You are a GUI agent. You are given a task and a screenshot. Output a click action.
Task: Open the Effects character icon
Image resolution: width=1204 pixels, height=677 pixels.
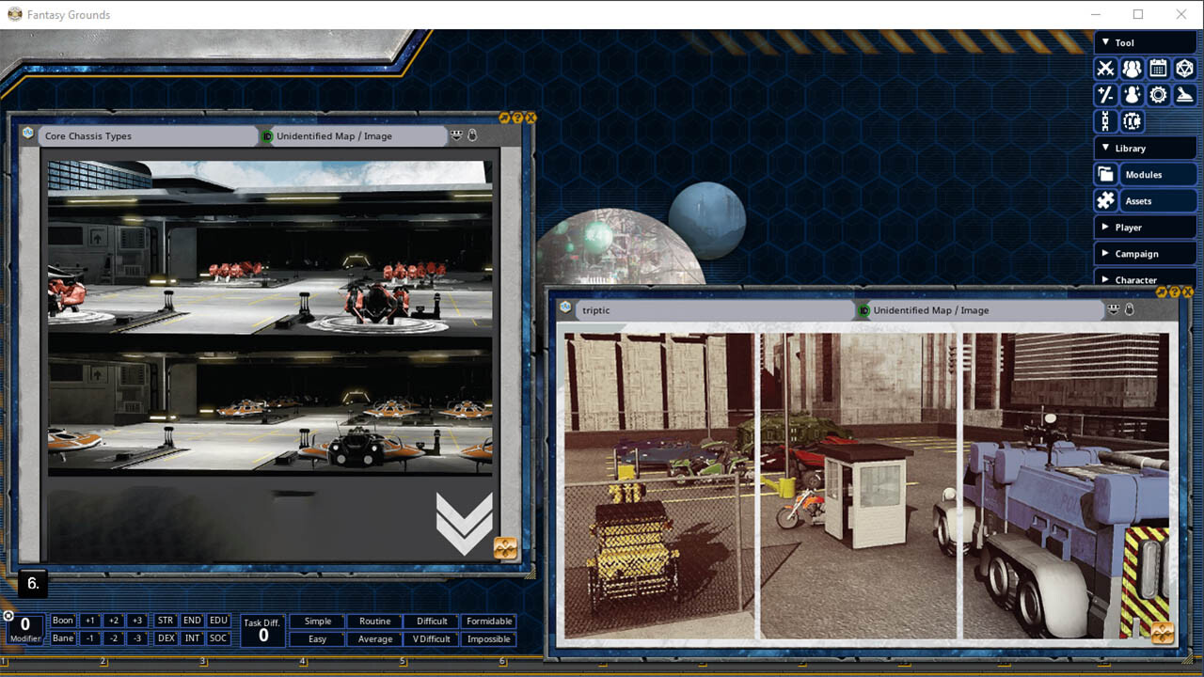click(1132, 94)
